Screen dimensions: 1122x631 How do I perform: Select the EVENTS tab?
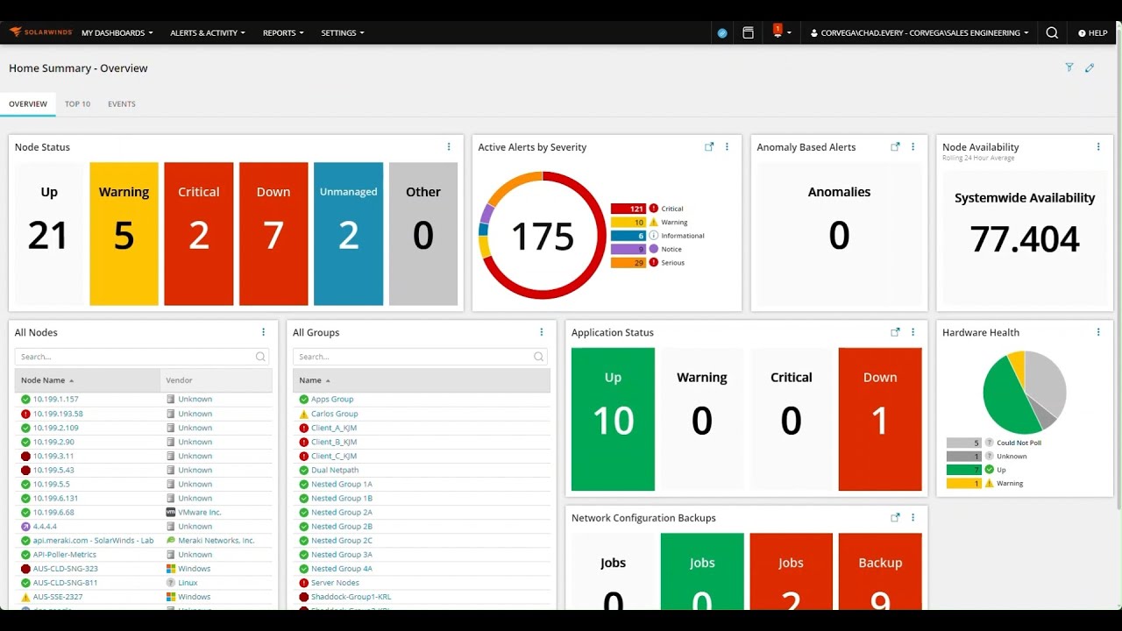tap(121, 103)
